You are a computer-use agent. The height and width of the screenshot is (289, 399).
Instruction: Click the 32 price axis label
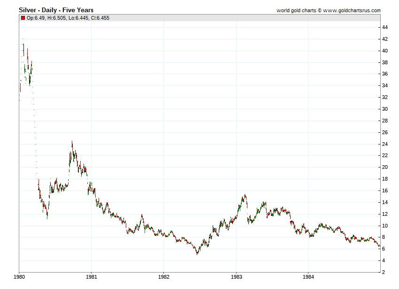click(x=385, y=97)
